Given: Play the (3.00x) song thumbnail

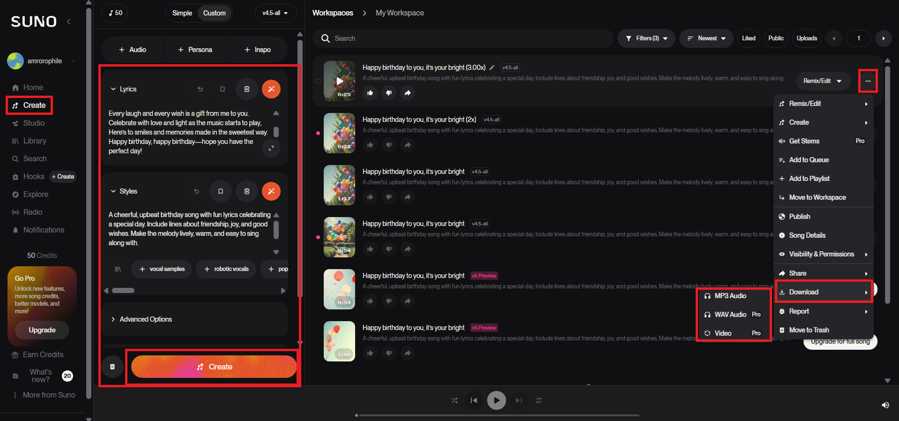Looking at the screenshot, I should click(x=340, y=81).
